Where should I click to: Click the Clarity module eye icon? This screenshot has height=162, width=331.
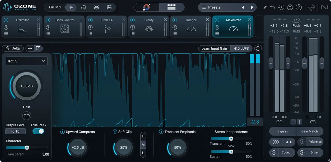pyautogui.click(x=148, y=28)
